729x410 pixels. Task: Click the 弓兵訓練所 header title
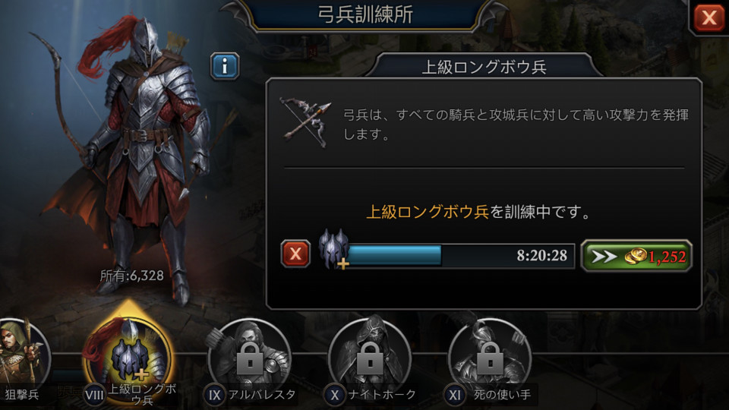(365, 14)
